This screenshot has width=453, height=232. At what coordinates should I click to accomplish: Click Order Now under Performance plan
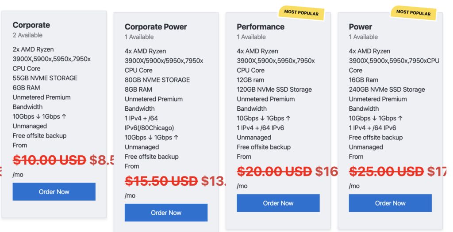(x=278, y=203)
